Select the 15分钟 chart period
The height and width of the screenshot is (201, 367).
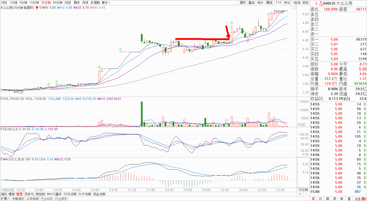point(34,3)
